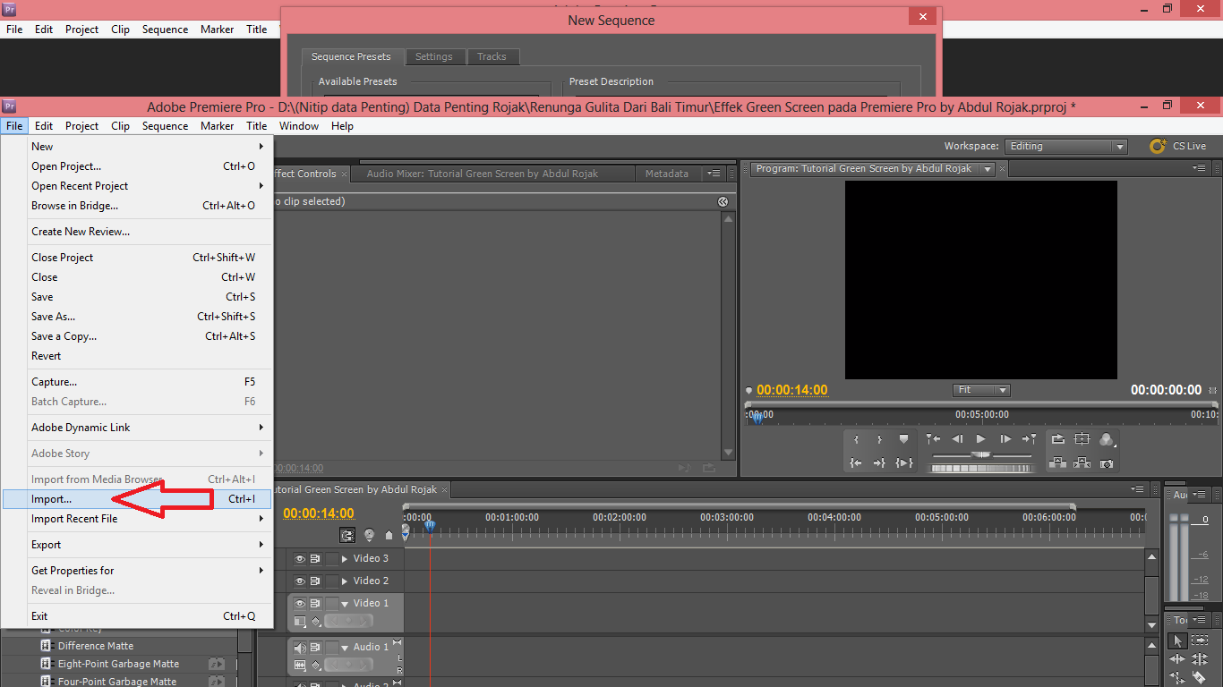This screenshot has height=687, width=1223.
Task: Select the Razor tool
Action: [x=1199, y=678]
